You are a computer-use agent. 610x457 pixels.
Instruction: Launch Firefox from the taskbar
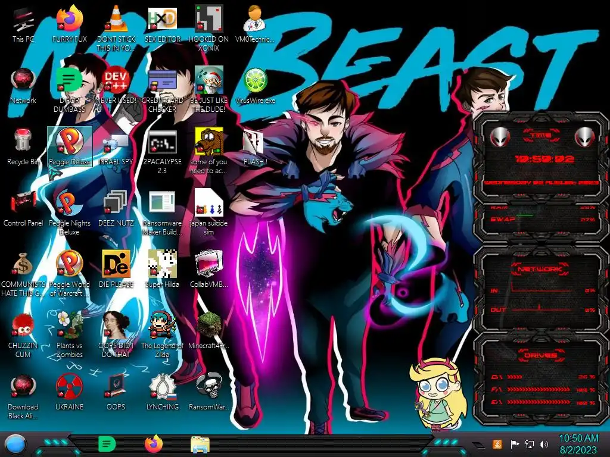(154, 444)
